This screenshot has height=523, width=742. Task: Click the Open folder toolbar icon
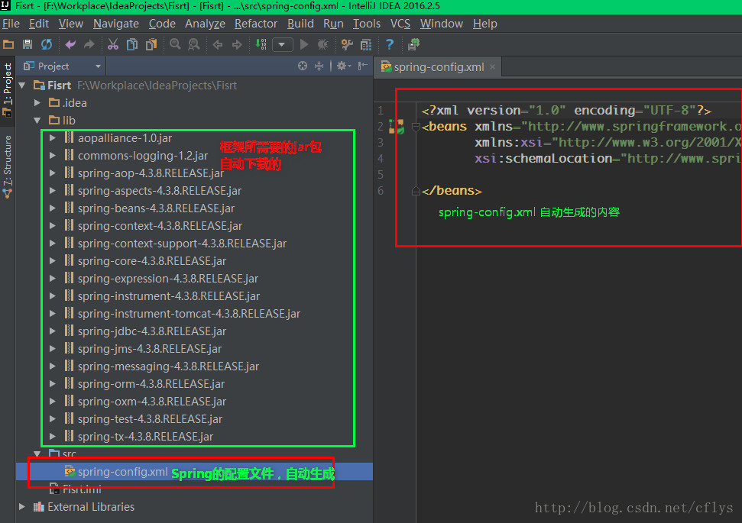pos(8,44)
